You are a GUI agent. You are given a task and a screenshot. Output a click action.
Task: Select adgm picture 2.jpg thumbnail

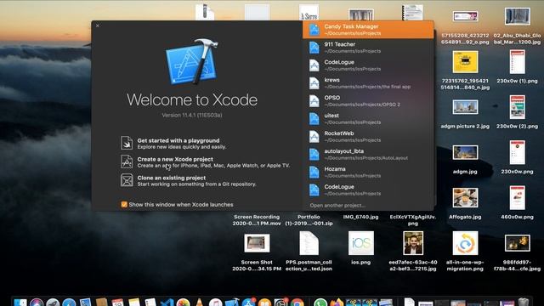point(465,107)
